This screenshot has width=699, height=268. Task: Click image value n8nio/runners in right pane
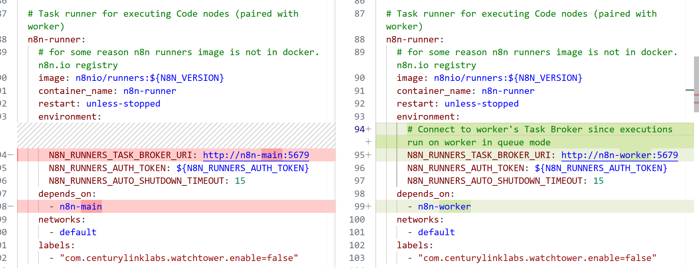click(508, 78)
